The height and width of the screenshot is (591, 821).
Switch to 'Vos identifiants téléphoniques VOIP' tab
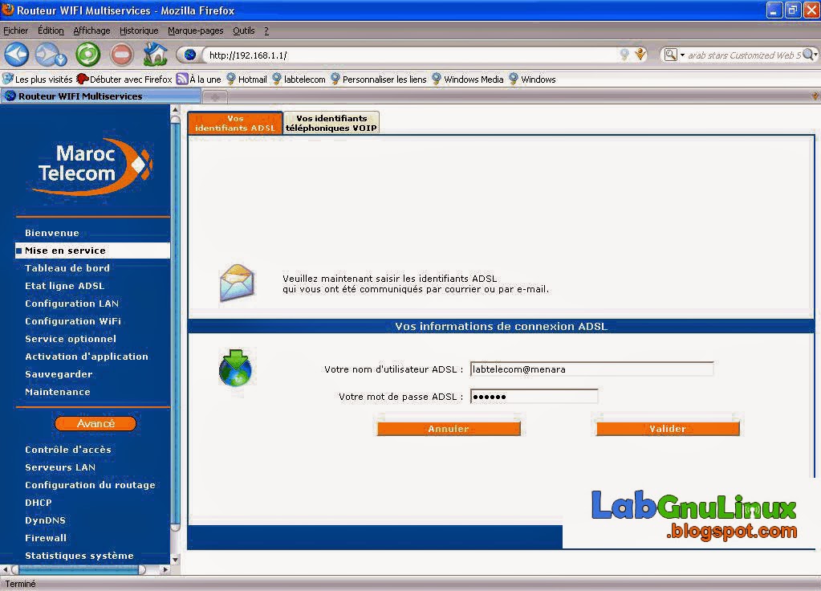(331, 123)
